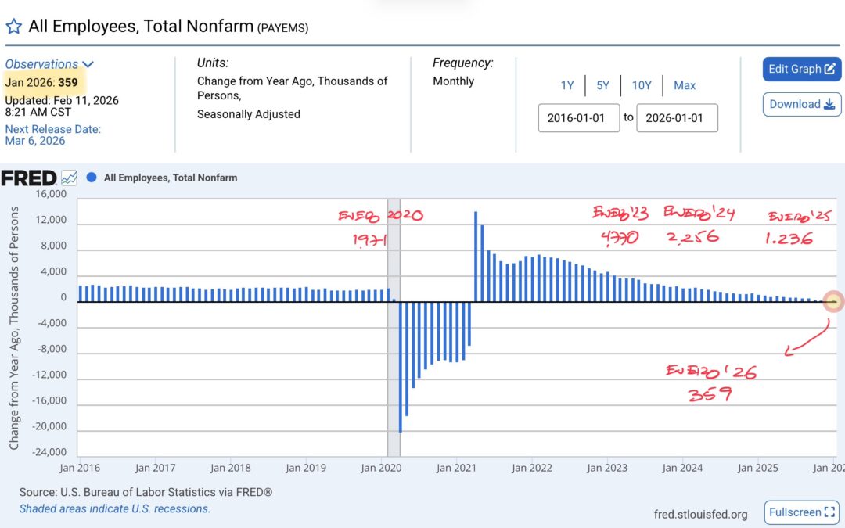The height and width of the screenshot is (528, 845).
Task: Select the 5Y time range
Action: click(601, 85)
